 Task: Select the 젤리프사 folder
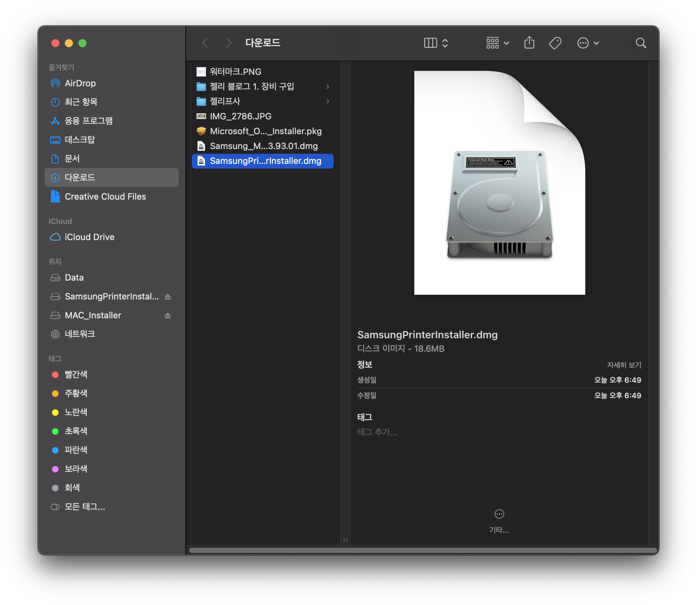(262, 101)
